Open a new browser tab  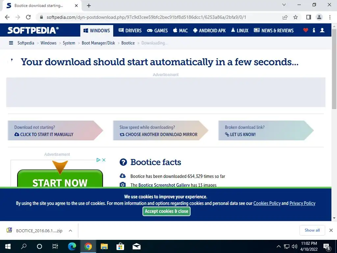[x=89, y=6]
